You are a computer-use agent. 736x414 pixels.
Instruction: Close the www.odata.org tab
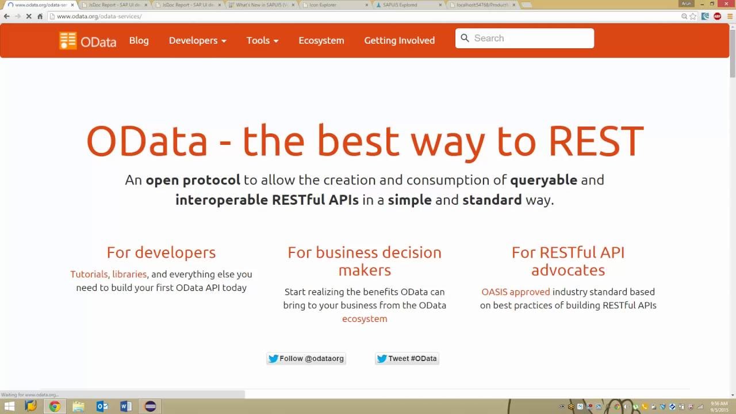point(72,5)
